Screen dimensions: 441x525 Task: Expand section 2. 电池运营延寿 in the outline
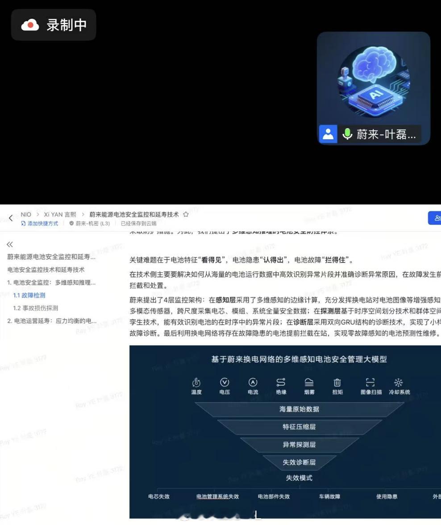pyautogui.click(x=50, y=321)
